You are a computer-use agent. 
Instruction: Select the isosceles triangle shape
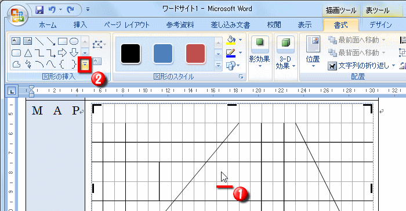[28, 53]
